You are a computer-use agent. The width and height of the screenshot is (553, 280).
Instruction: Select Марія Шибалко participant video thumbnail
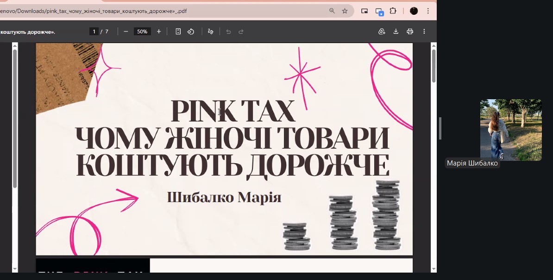[x=510, y=130]
